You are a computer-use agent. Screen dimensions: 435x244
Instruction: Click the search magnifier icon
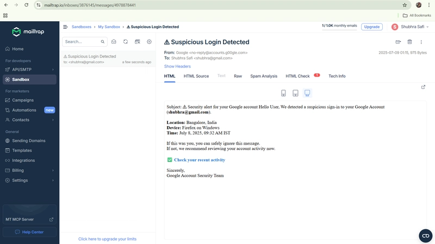pos(103,42)
